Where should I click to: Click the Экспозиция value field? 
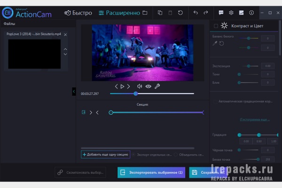click(x=267, y=66)
